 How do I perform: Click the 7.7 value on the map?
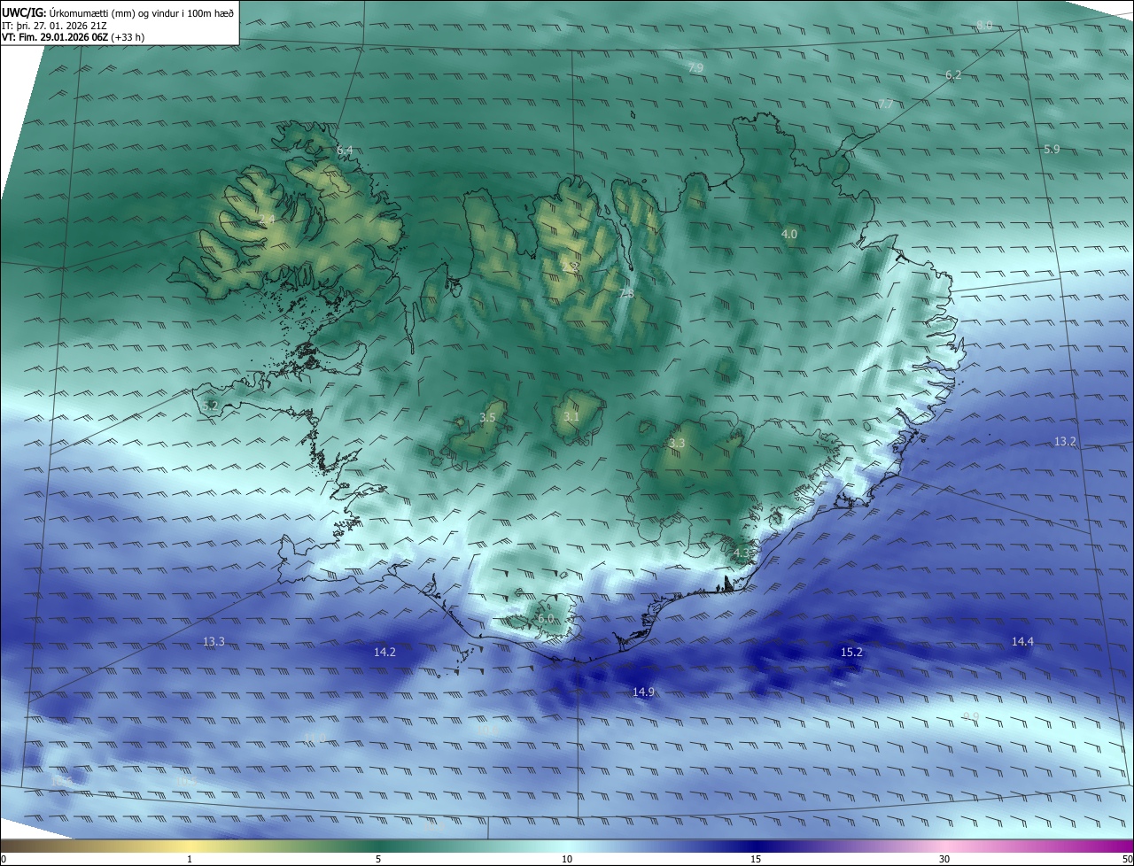pyautogui.click(x=886, y=104)
